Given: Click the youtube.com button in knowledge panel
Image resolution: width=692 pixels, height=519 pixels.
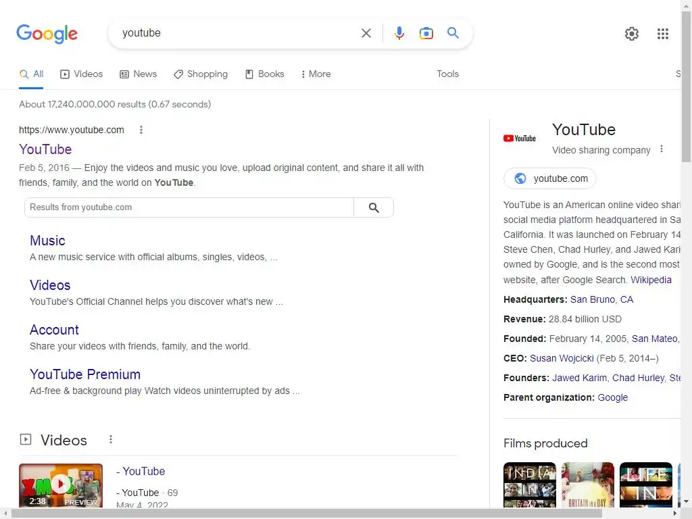Looking at the screenshot, I should 550,178.
